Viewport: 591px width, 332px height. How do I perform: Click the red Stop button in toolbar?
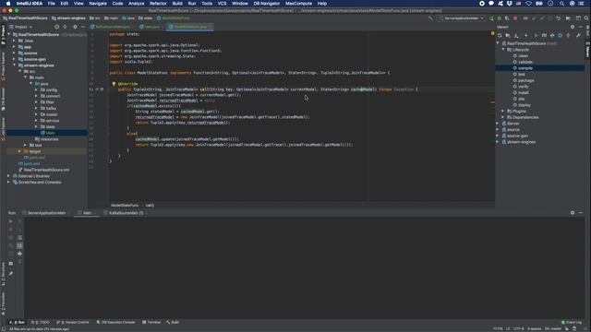pyautogui.click(x=515, y=18)
